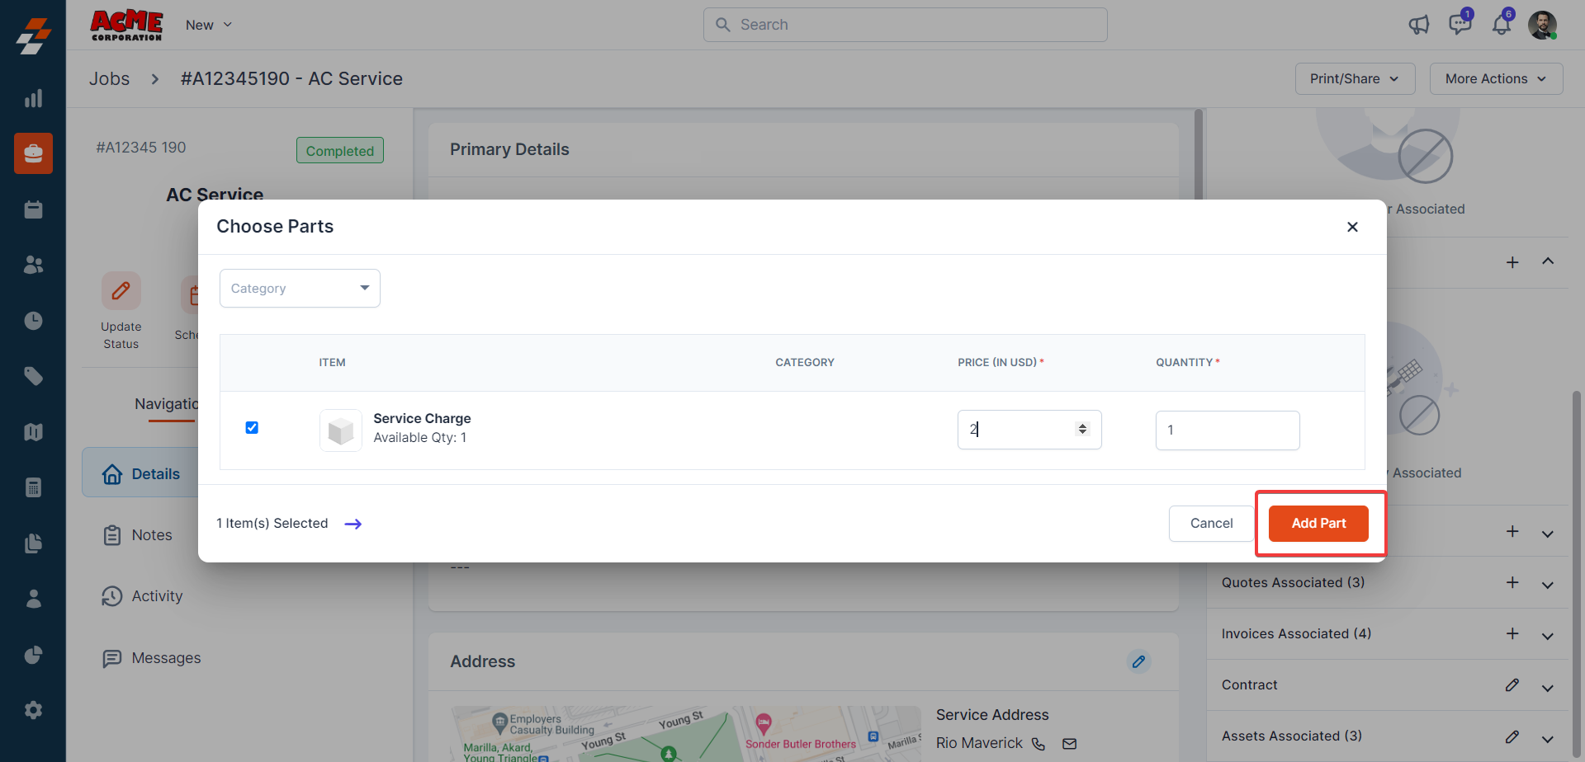Close the Choose Parts dialog
The height and width of the screenshot is (762, 1585).
1352,227
